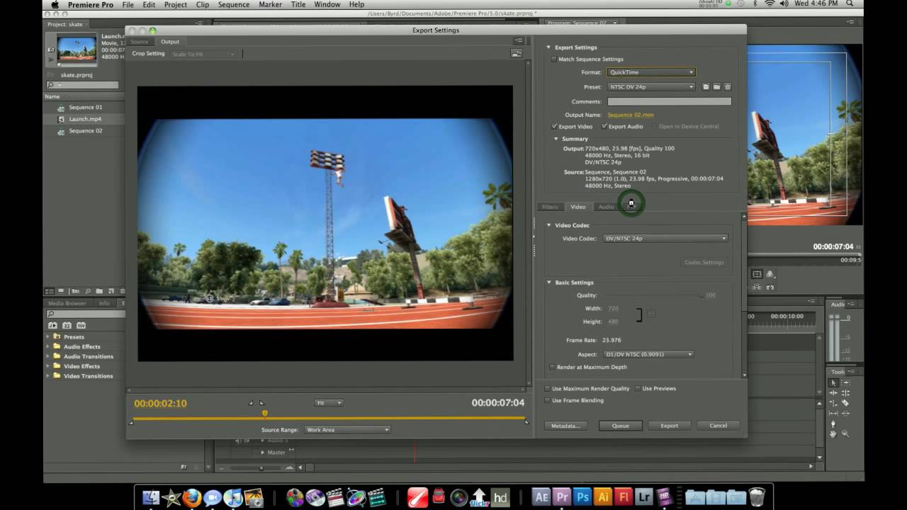Screen dimensions: 907x510
Task: Open Firefox from the dock
Action: click(191, 497)
